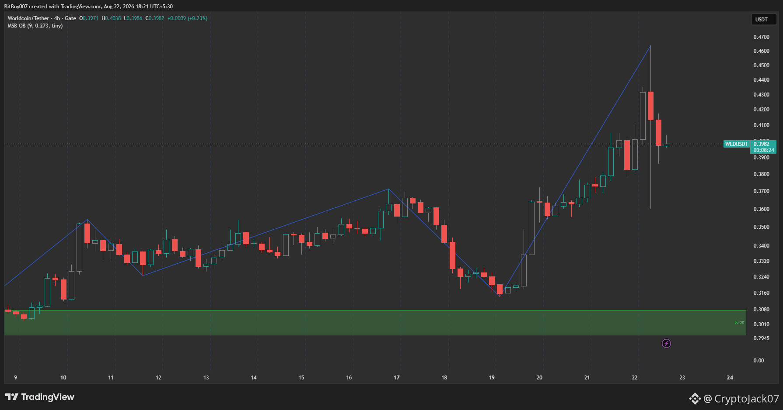The height and width of the screenshot is (410, 783).
Task: Click the 0.00 price axis label
Action: coord(759,361)
